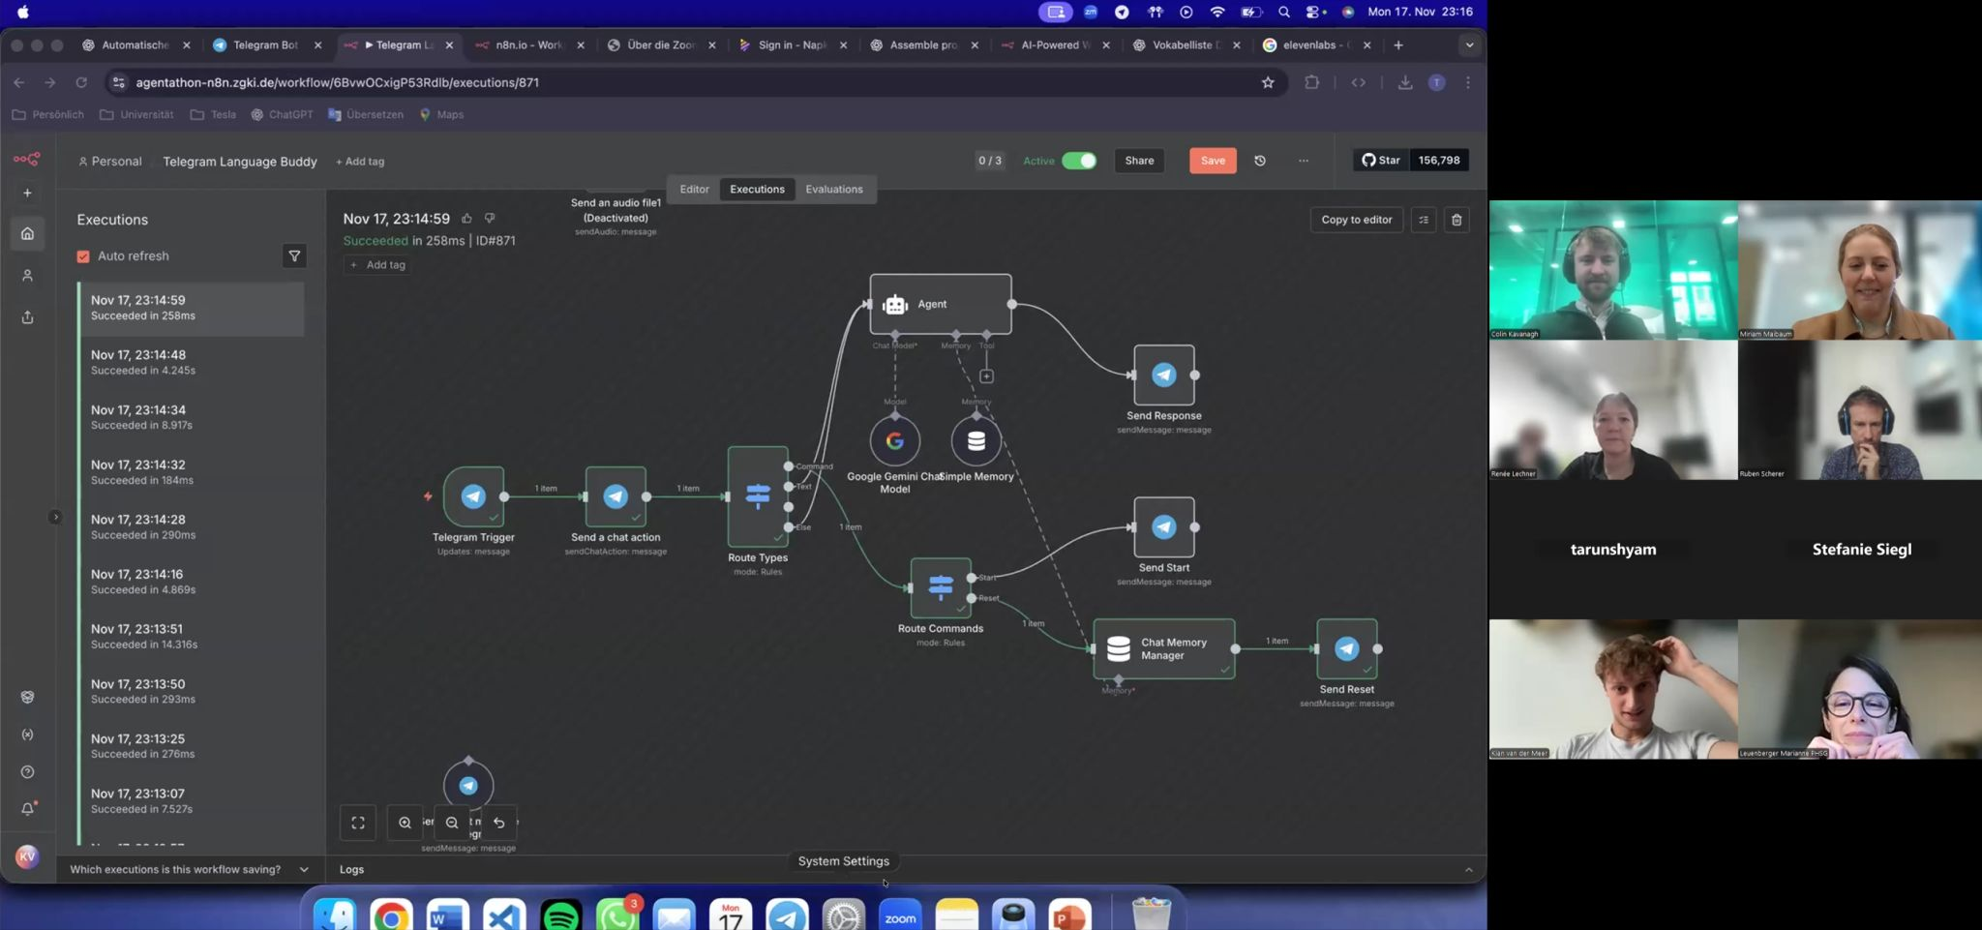Open the Agent node on the canvas
The height and width of the screenshot is (930, 1982).
pos(939,304)
